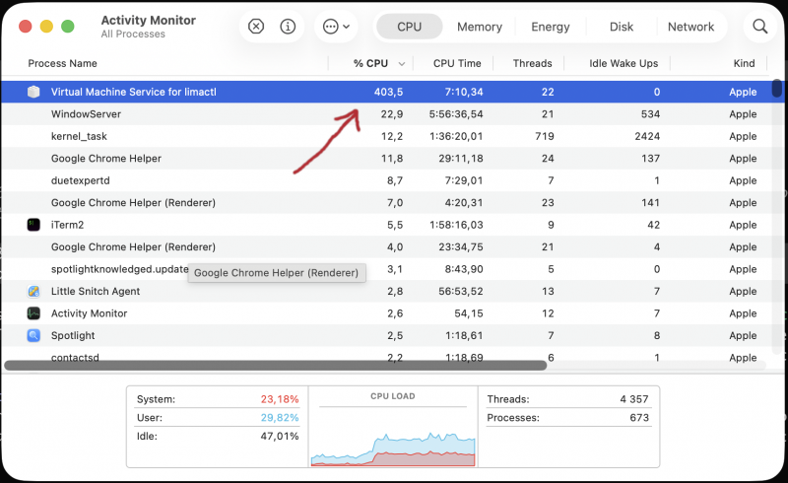Select Chrome Helper (Renderer) with 7,0 CPU
This screenshot has width=788, height=483.
coord(386,202)
